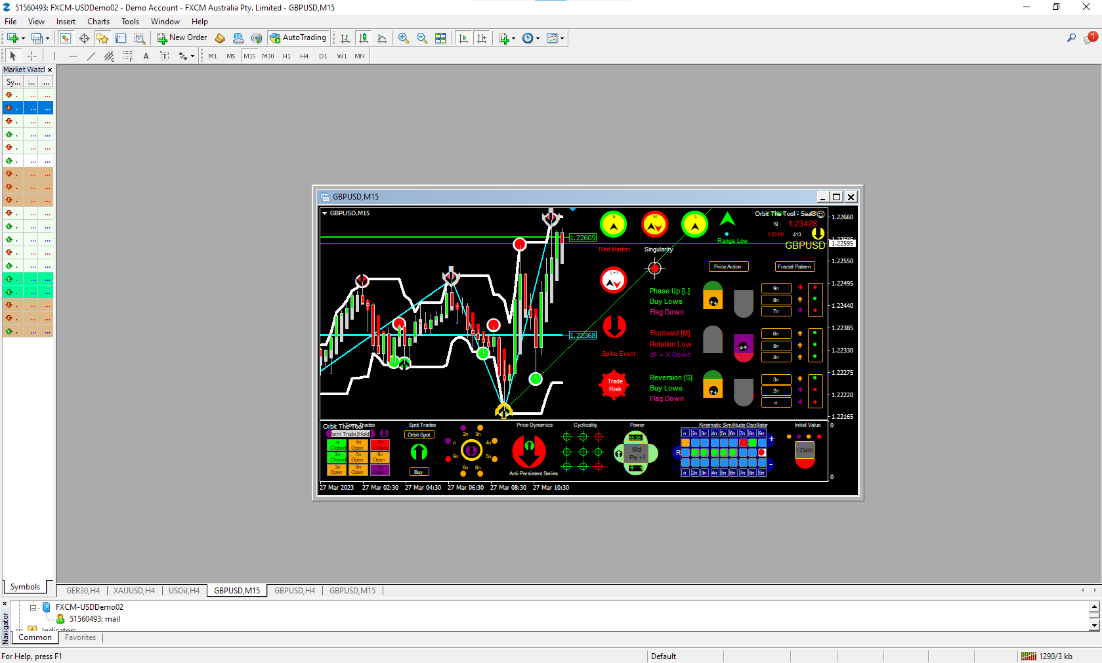Viewport: 1102px width, 663px height.
Task: Click the Buy button under Spot Trades
Action: coord(419,472)
